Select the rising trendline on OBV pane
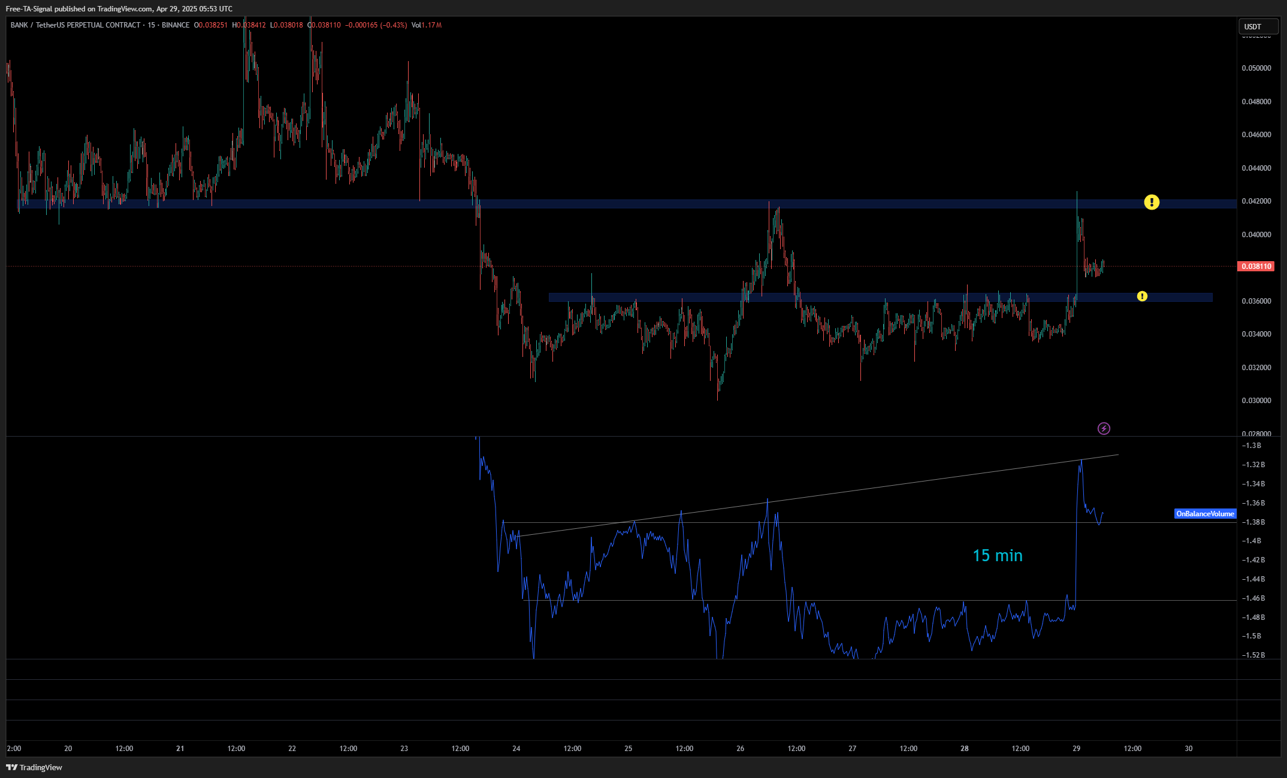 (x=818, y=495)
